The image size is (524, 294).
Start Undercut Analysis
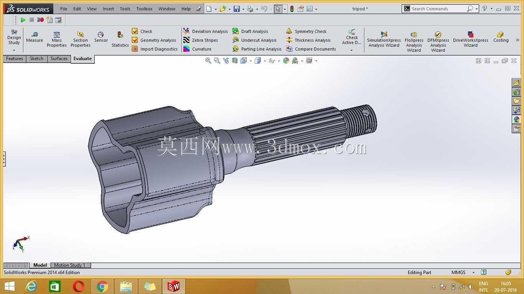254,40
